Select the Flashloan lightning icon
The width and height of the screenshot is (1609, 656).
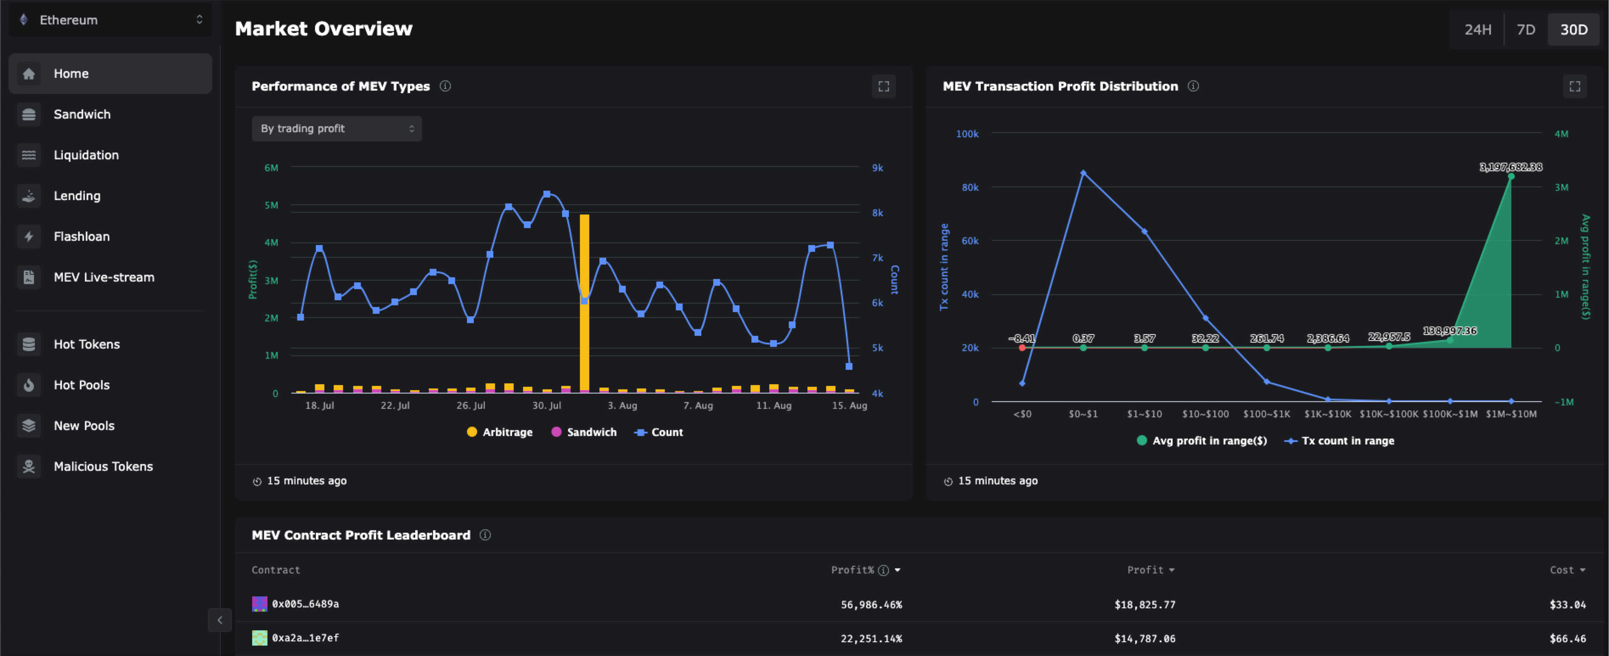tap(29, 237)
